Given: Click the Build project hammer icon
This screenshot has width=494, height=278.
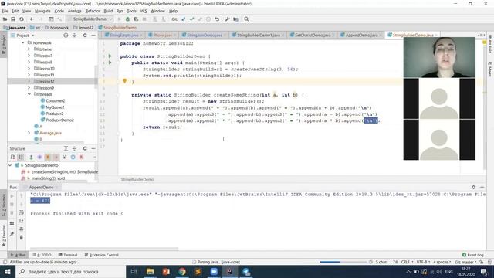Looking at the screenshot, I should click(x=59, y=19).
